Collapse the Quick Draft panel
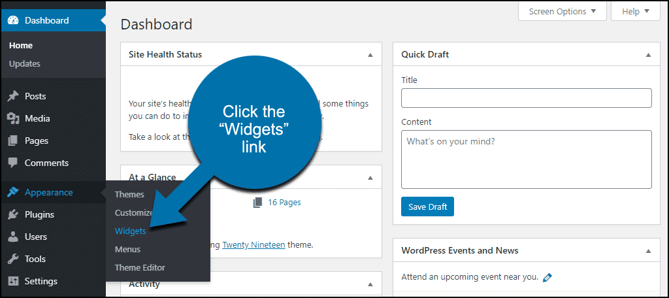Image resolution: width=669 pixels, height=298 pixels. click(x=649, y=55)
